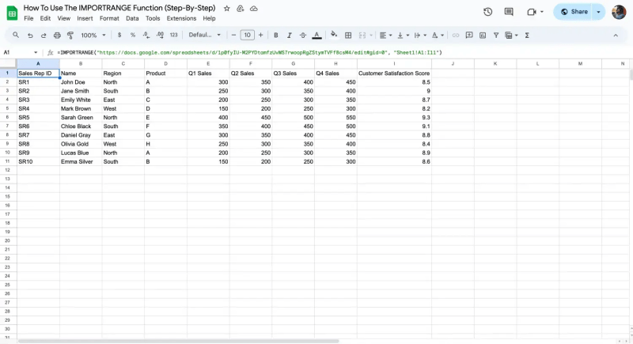Toggle italic formatting
Image resolution: width=633 pixels, height=344 pixels.
tap(289, 36)
